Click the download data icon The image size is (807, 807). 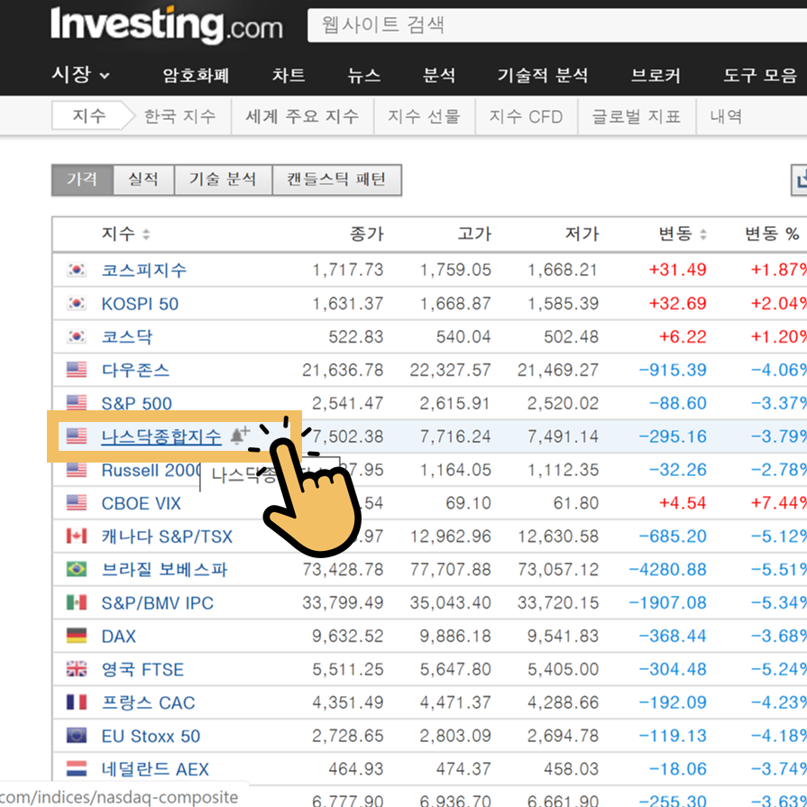click(x=801, y=180)
